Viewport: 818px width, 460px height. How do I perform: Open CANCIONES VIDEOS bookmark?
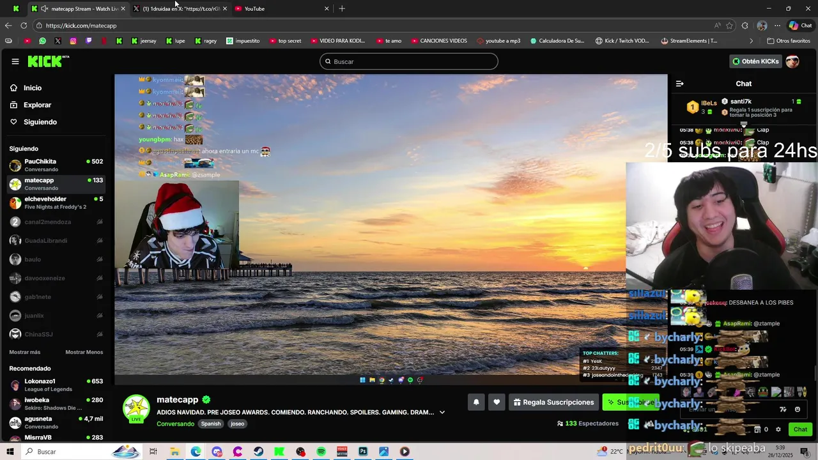click(439, 41)
